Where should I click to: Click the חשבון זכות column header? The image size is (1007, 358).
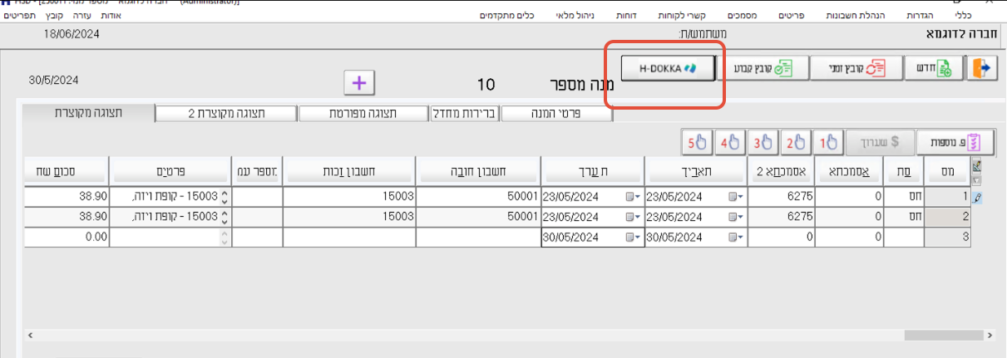[x=349, y=172]
